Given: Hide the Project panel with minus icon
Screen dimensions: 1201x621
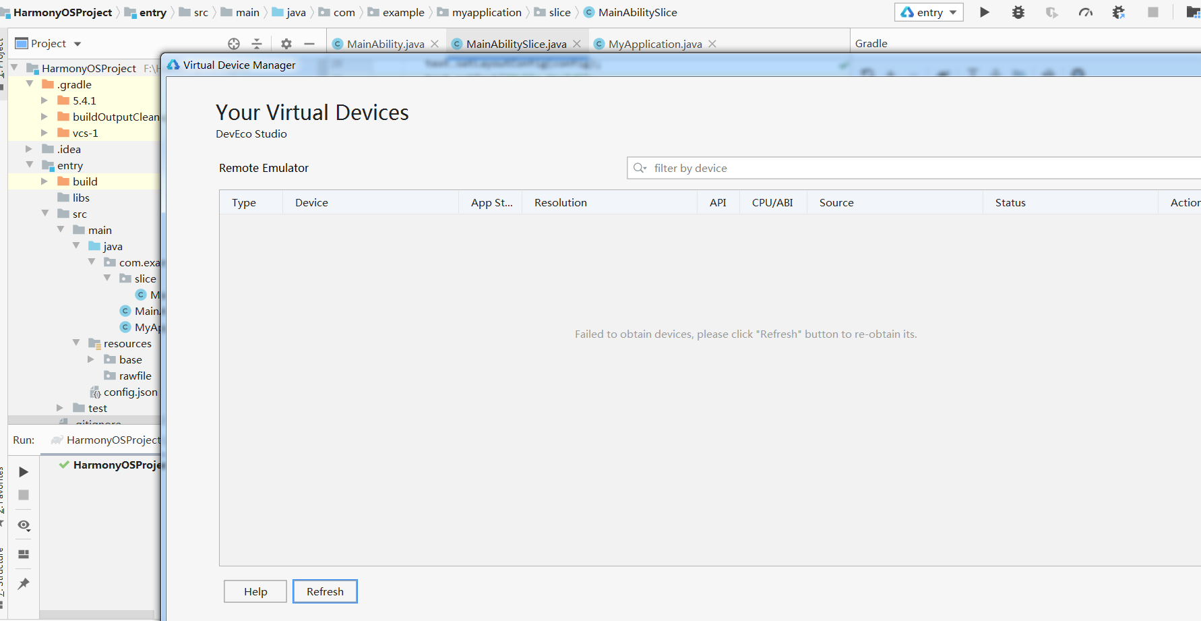Looking at the screenshot, I should [x=309, y=44].
